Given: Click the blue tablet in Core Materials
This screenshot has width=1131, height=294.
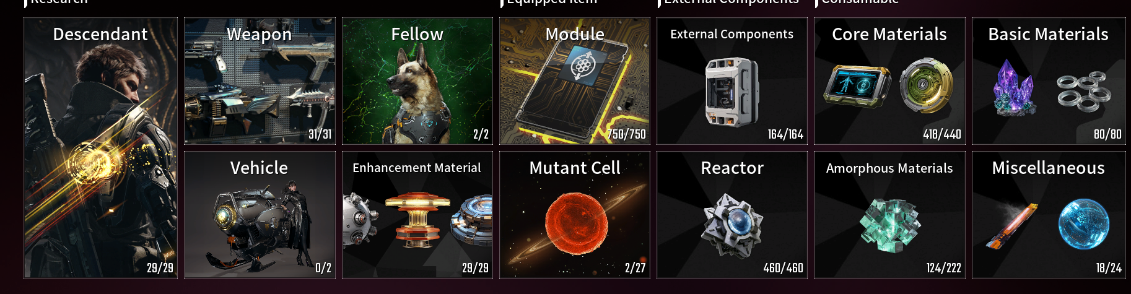Looking at the screenshot, I should (x=857, y=85).
